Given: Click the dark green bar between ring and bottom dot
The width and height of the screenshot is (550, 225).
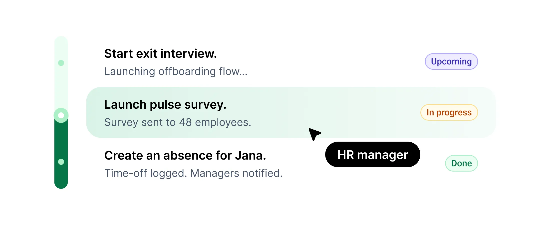Looking at the screenshot, I should 61,140.
